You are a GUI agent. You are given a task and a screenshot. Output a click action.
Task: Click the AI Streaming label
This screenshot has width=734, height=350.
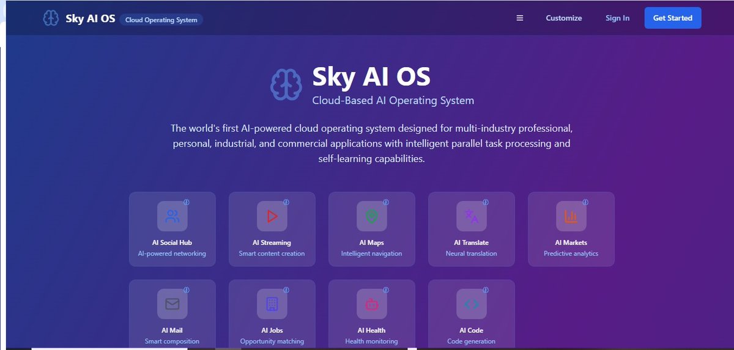272,242
